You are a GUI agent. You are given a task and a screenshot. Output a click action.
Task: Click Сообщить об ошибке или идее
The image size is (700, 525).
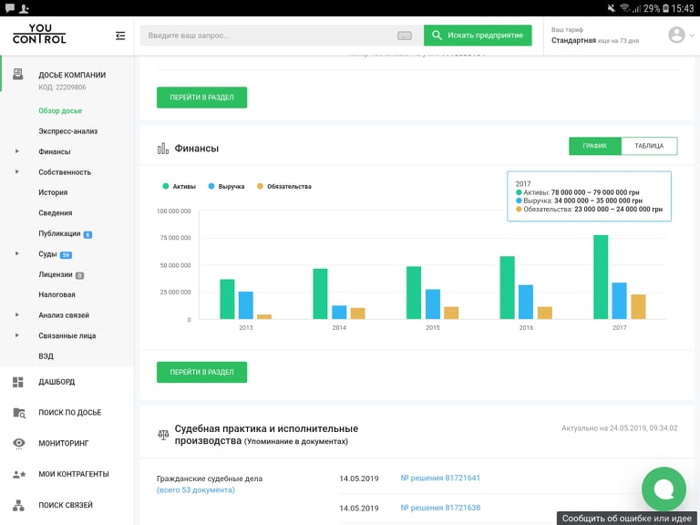(x=627, y=519)
